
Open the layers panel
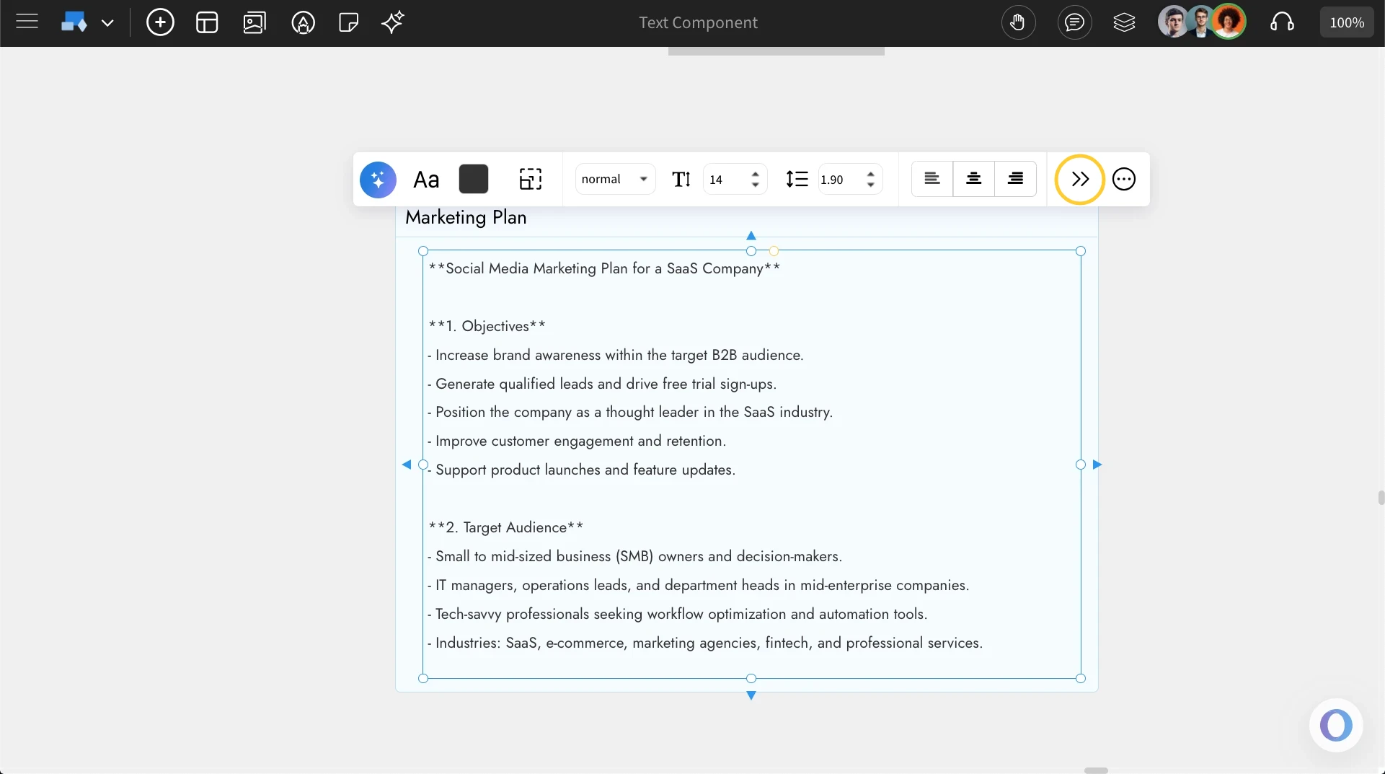pos(1125,22)
